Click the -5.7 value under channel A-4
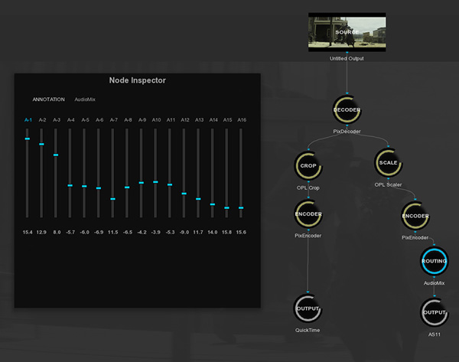The width and height of the screenshot is (459, 362). click(x=70, y=232)
